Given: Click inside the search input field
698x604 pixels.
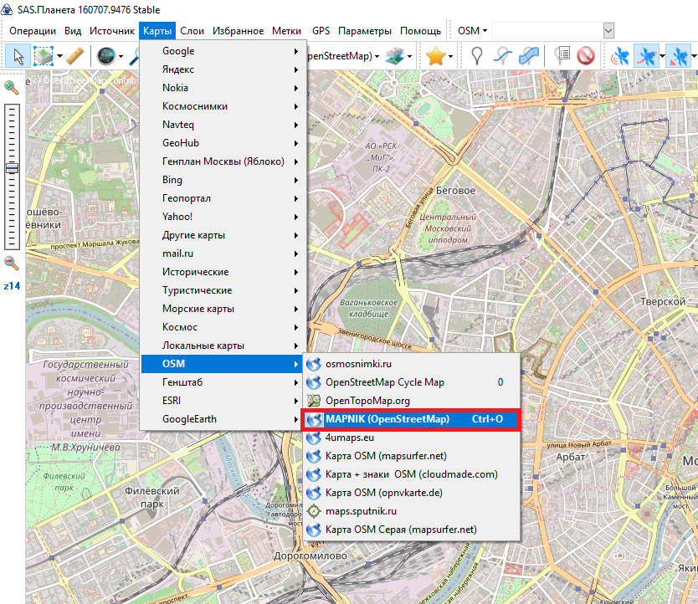Looking at the screenshot, I should click(x=547, y=31).
